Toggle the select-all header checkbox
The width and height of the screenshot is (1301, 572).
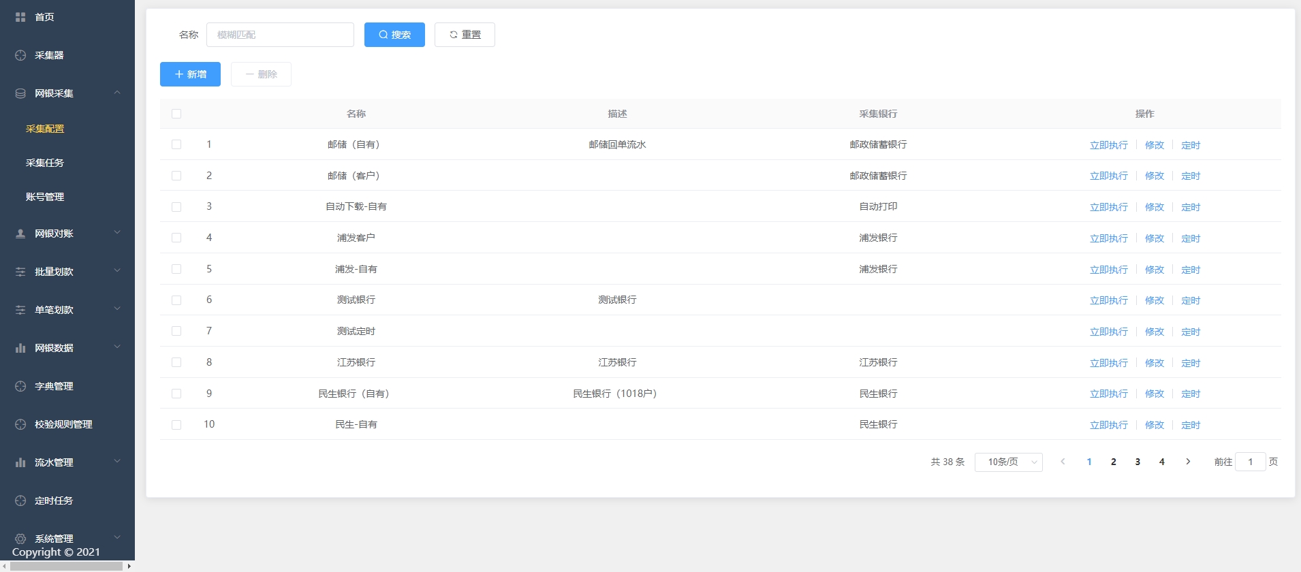(x=176, y=114)
